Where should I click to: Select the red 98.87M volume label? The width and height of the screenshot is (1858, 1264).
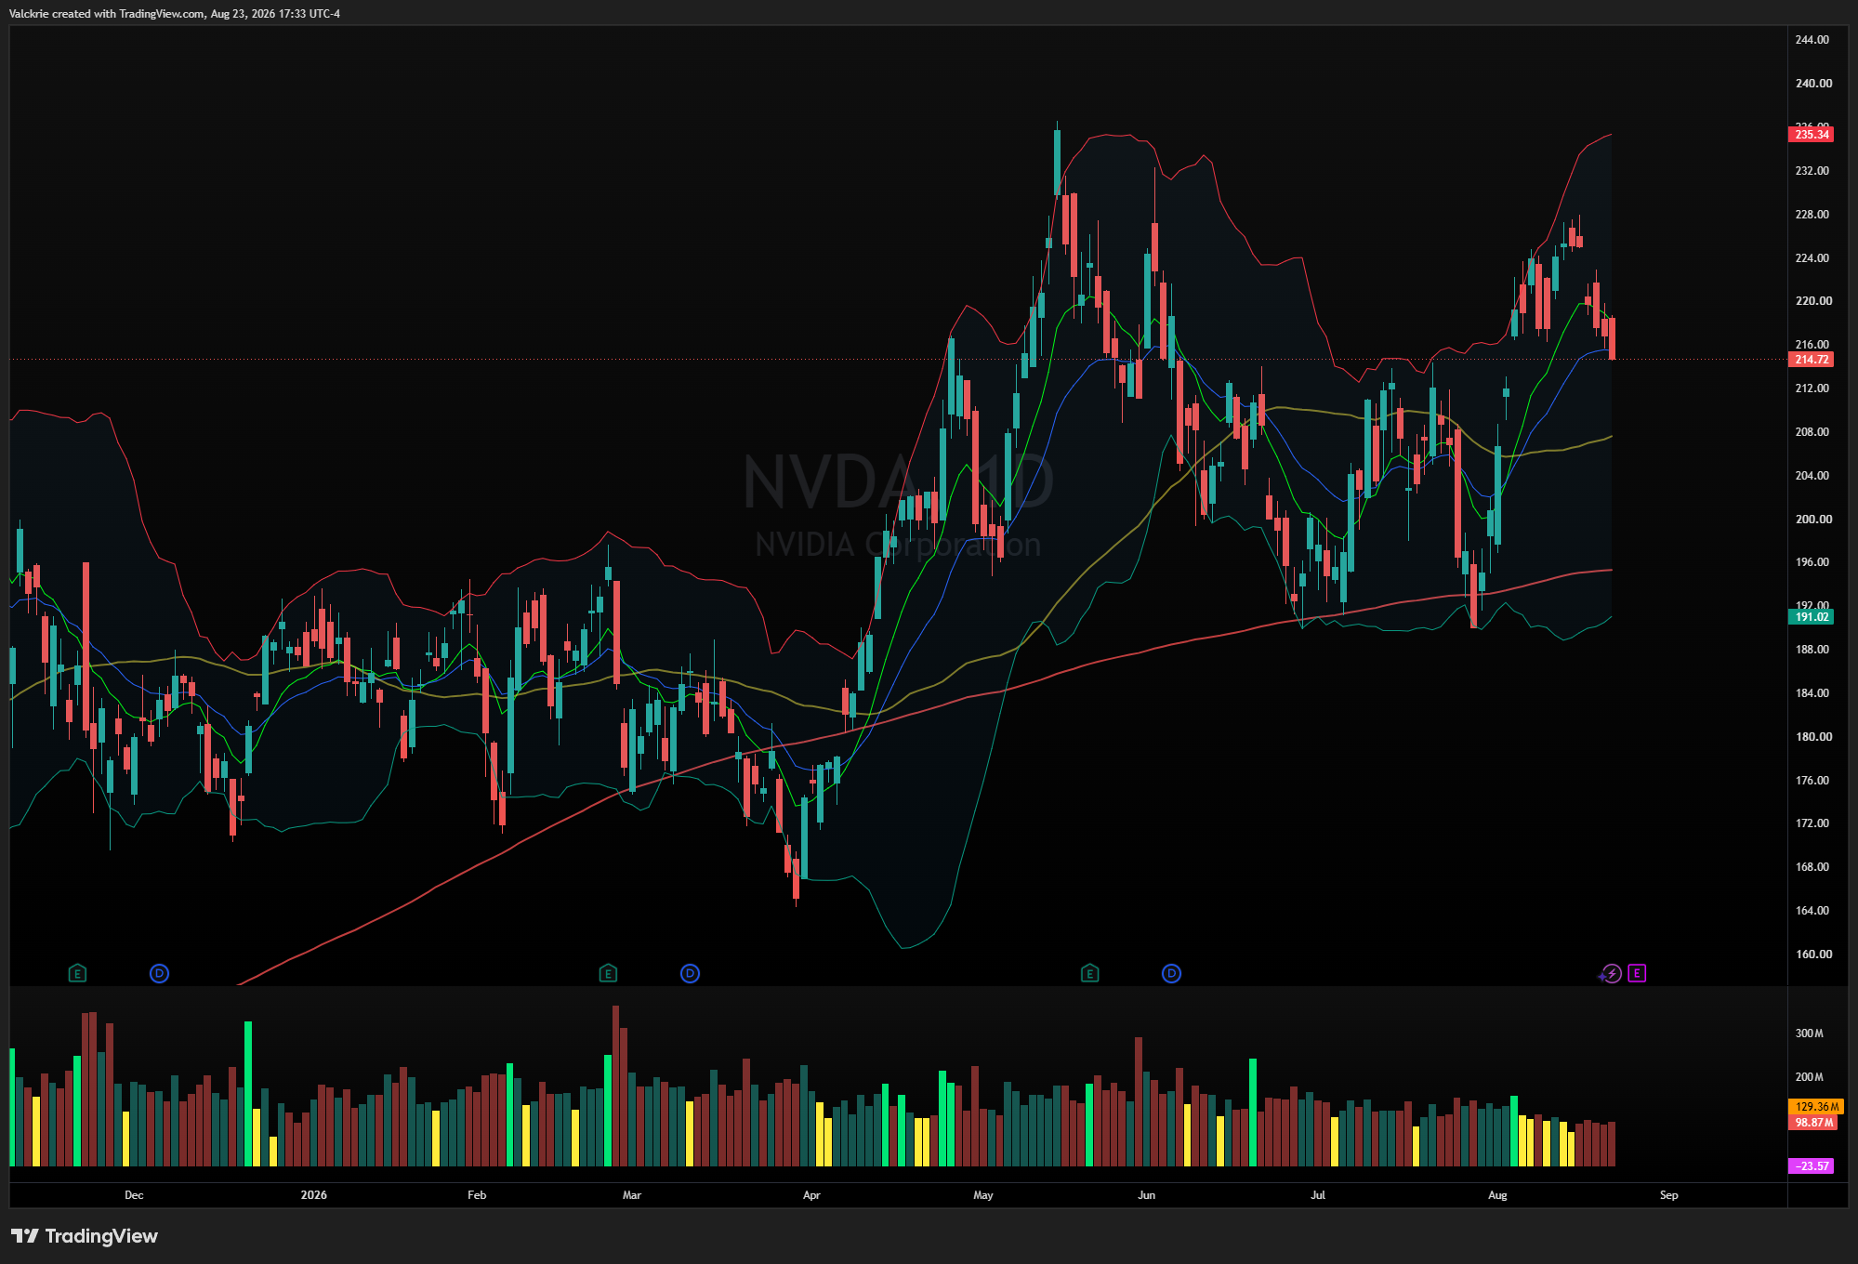[1813, 1123]
